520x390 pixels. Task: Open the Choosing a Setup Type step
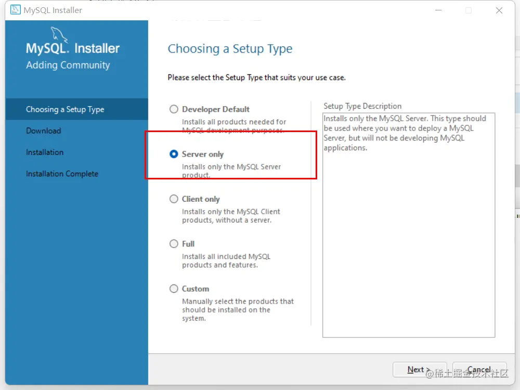click(76, 109)
